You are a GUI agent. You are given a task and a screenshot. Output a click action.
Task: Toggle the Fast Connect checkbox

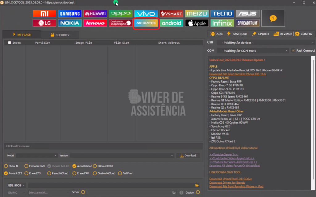(x=293, y=50)
